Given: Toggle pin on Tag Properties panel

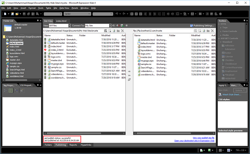Looking at the screenshot, I should click(x=38, y=85).
